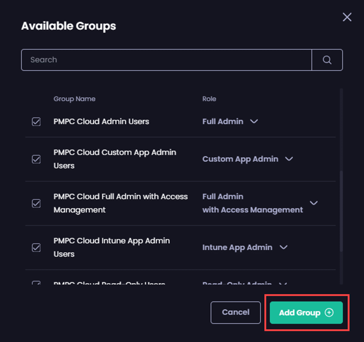Expand the Custom App Admin role dropdown
The height and width of the screenshot is (342, 364).
coord(289,159)
